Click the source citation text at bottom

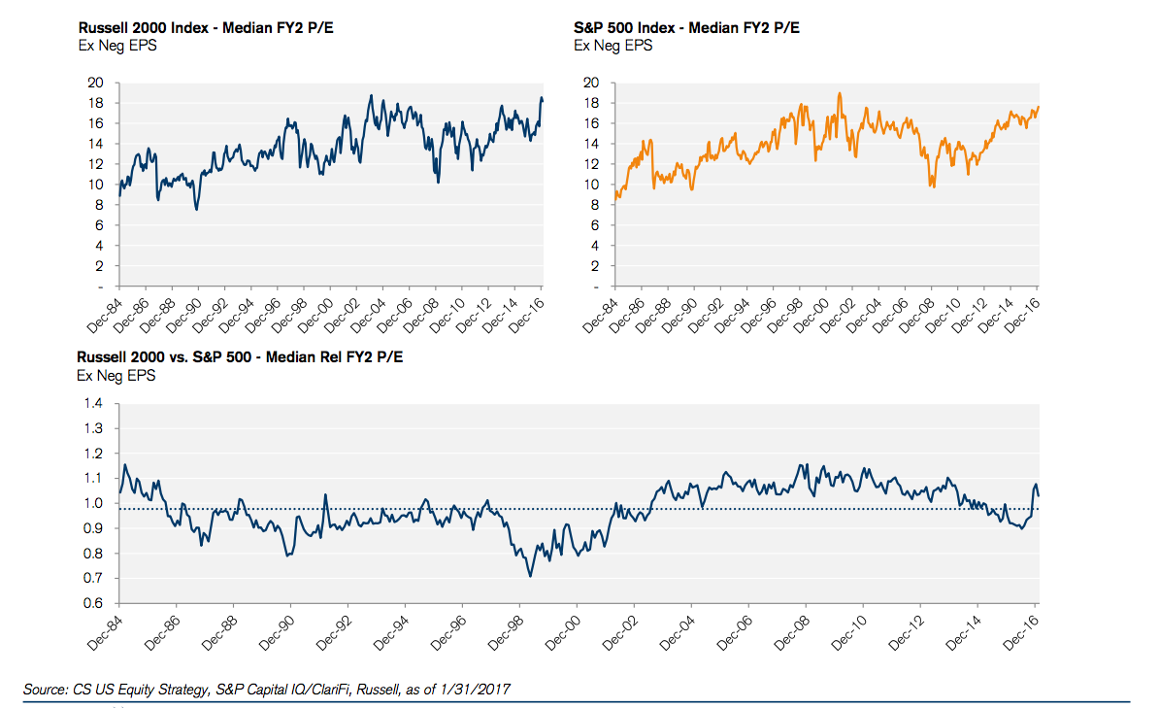267,690
